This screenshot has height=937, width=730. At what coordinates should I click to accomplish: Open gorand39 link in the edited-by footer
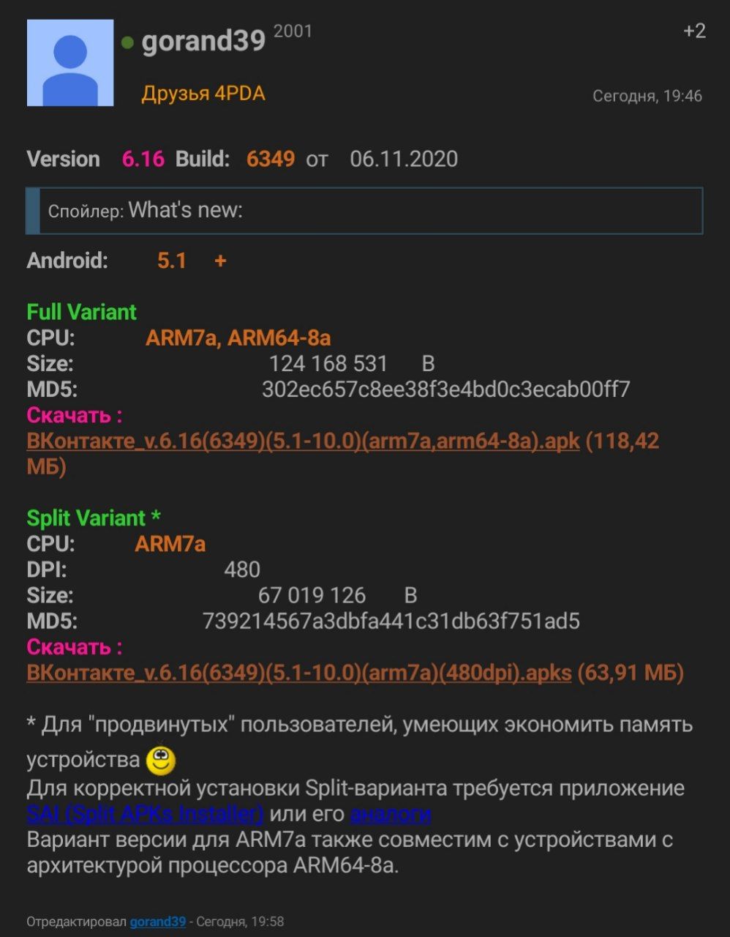pyautogui.click(x=157, y=922)
